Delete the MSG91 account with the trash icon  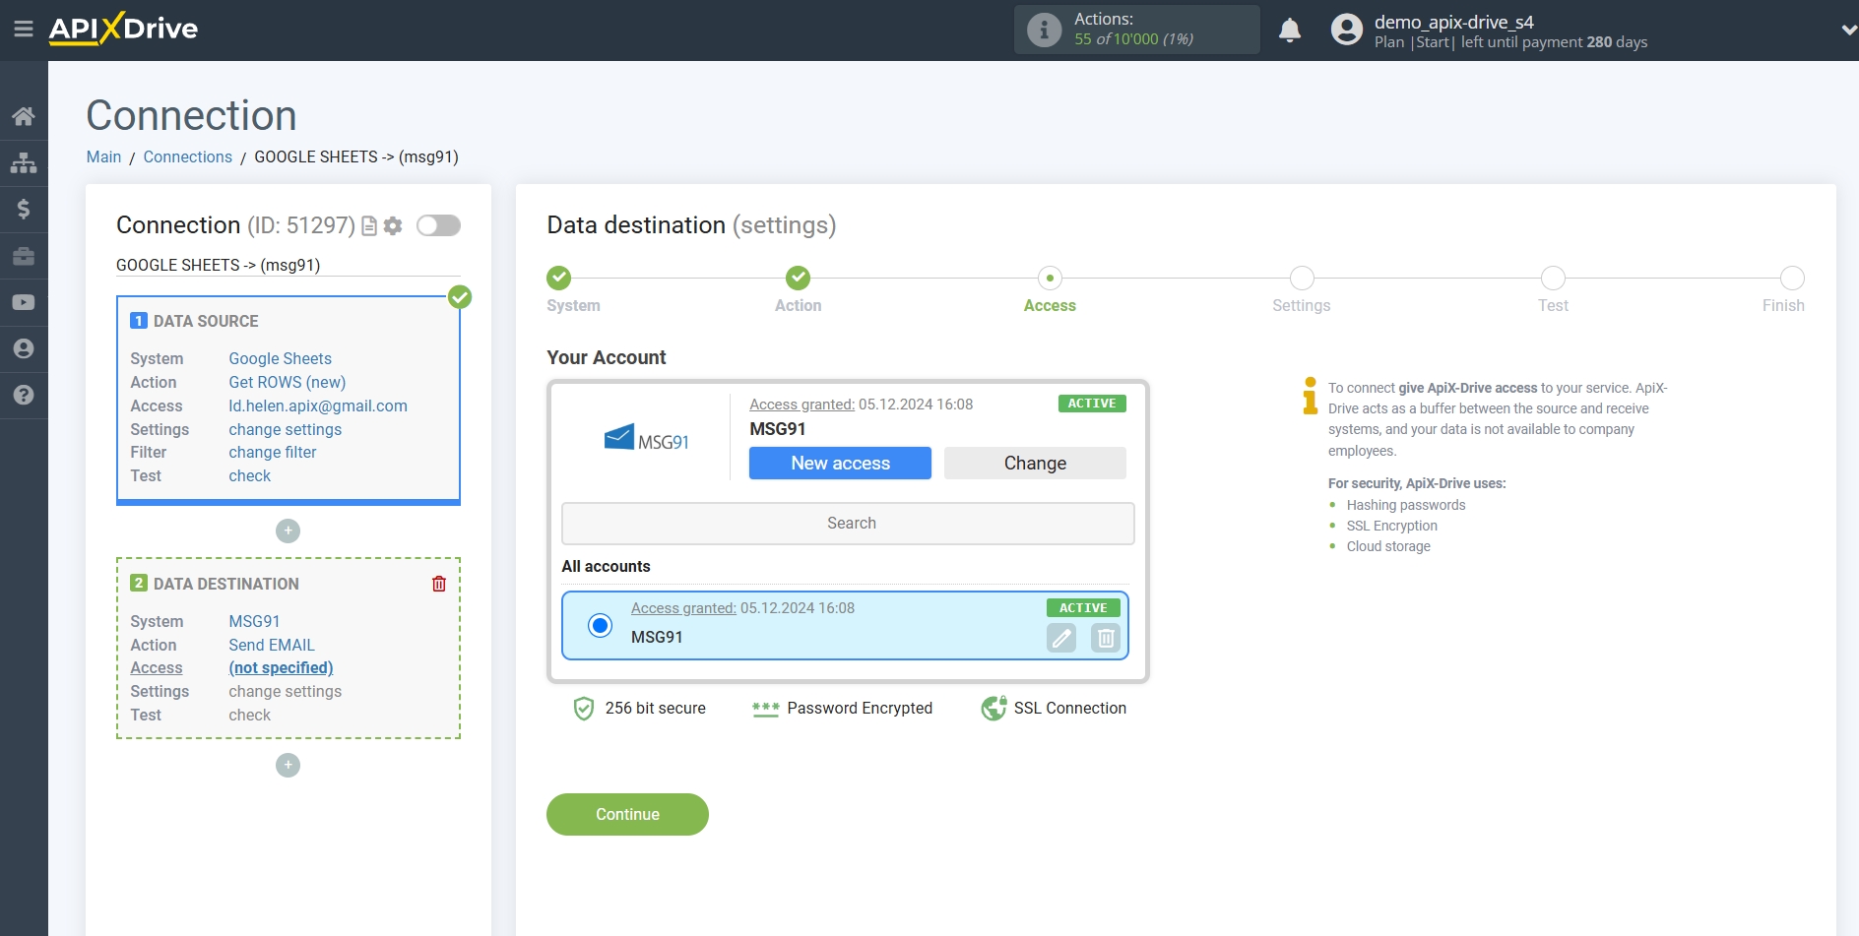pos(1106,638)
